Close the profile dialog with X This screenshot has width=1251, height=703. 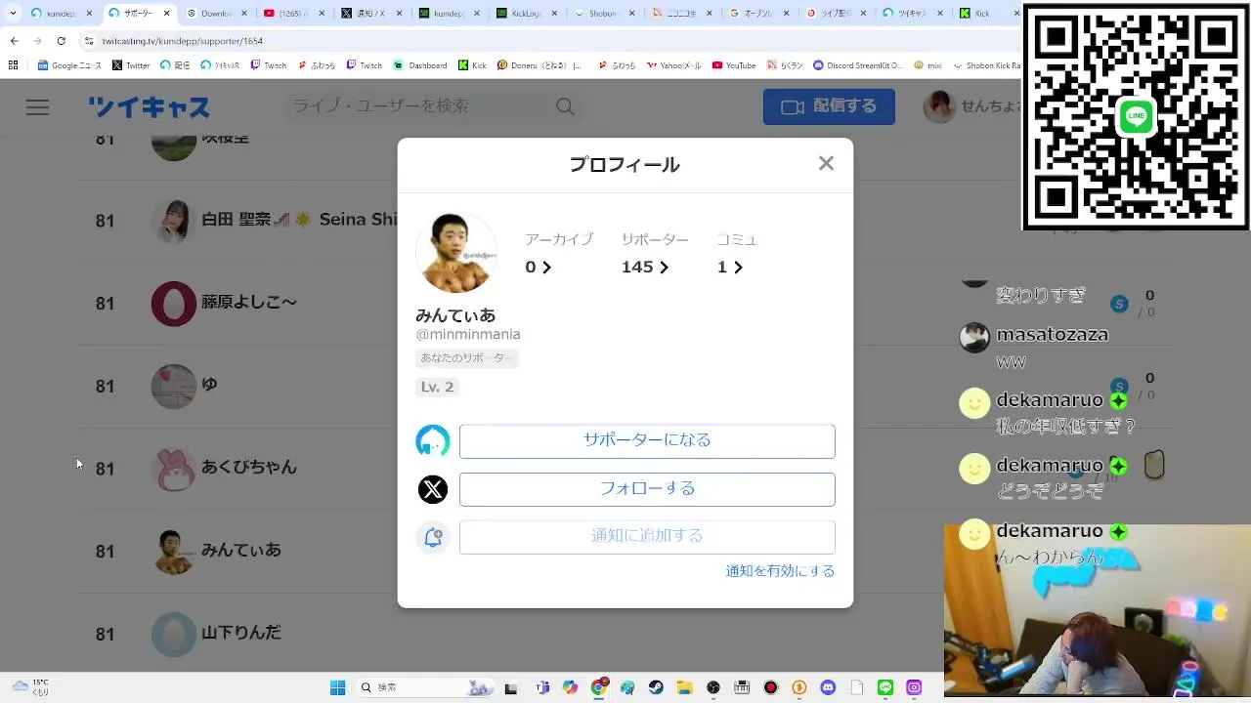826,163
